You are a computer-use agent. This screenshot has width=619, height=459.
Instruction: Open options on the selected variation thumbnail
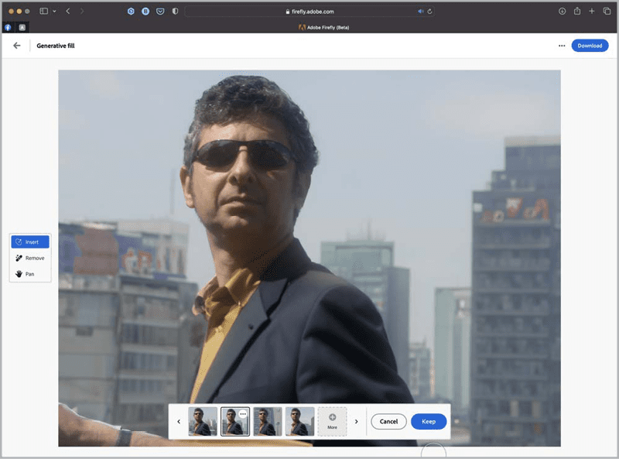(243, 413)
